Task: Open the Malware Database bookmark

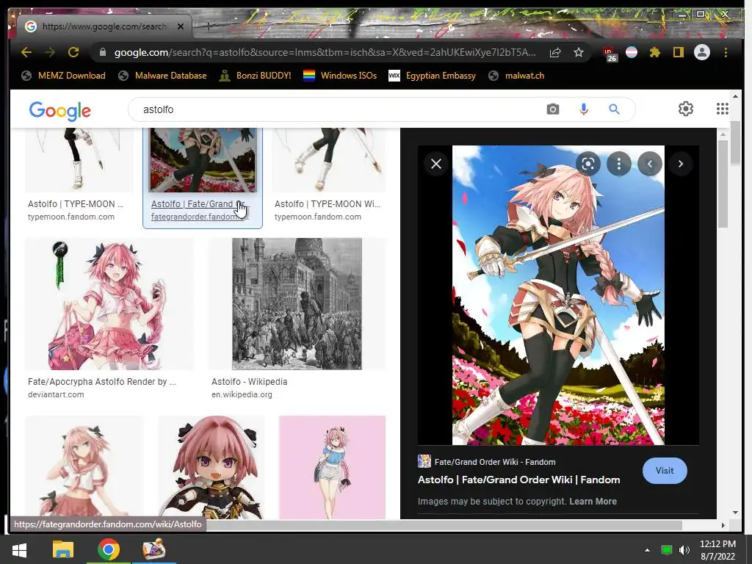Action: click(x=162, y=76)
